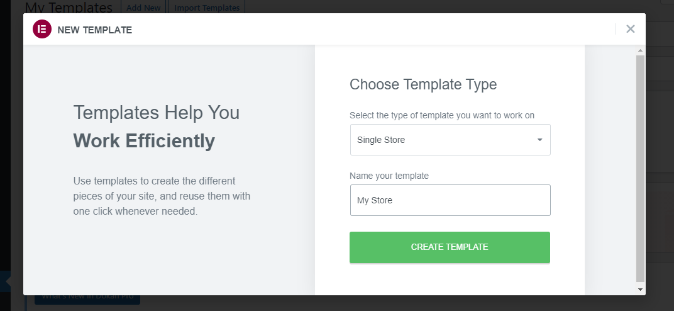Click the dialog's vertical scrollbar thumb

(641, 167)
